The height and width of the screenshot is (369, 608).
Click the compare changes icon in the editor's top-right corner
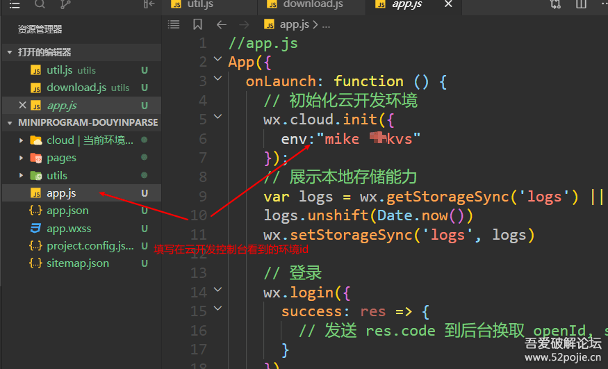(556, 4)
